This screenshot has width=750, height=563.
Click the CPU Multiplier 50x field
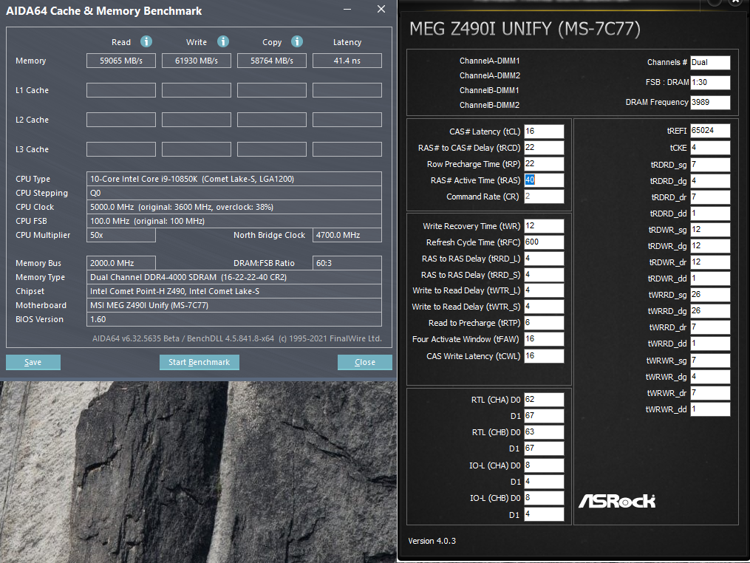pyautogui.click(x=121, y=235)
